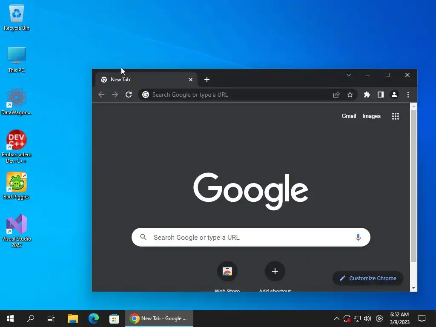The image size is (436, 327).
Task: Open the Google apps grid icon
Action: click(396, 116)
